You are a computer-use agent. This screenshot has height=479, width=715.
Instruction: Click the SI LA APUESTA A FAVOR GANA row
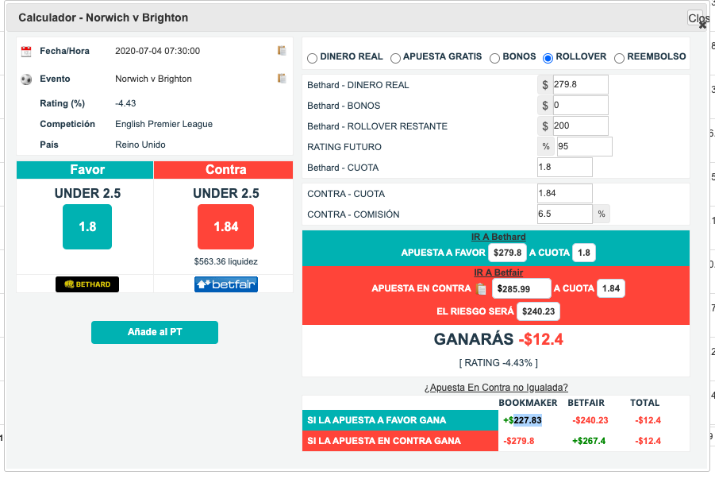click(x=401, y=420)
